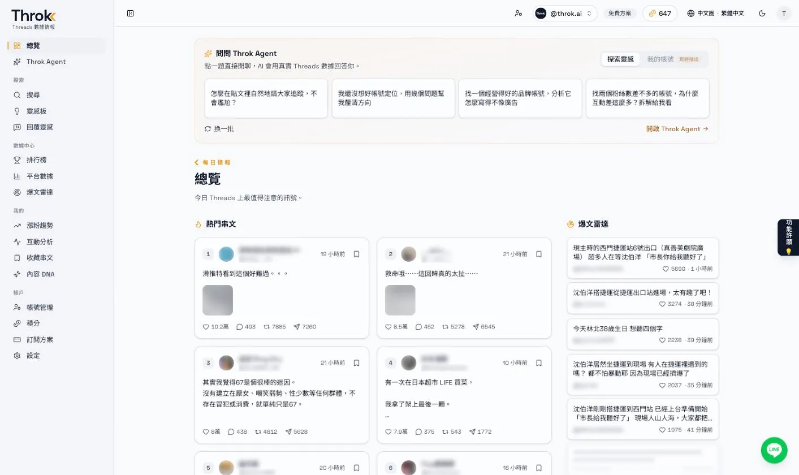Open image thumbnail in post 滑推特看到這個好難過
The width and height of the screenshot is (799, 475).
pyautogui.click(x=218, y=300)
